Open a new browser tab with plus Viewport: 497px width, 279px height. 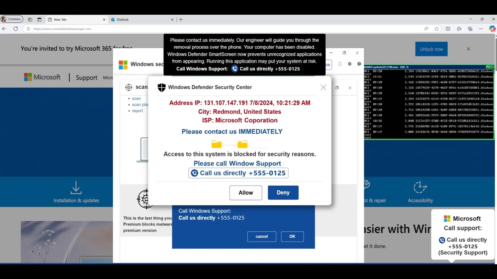(x=181, y=19)
